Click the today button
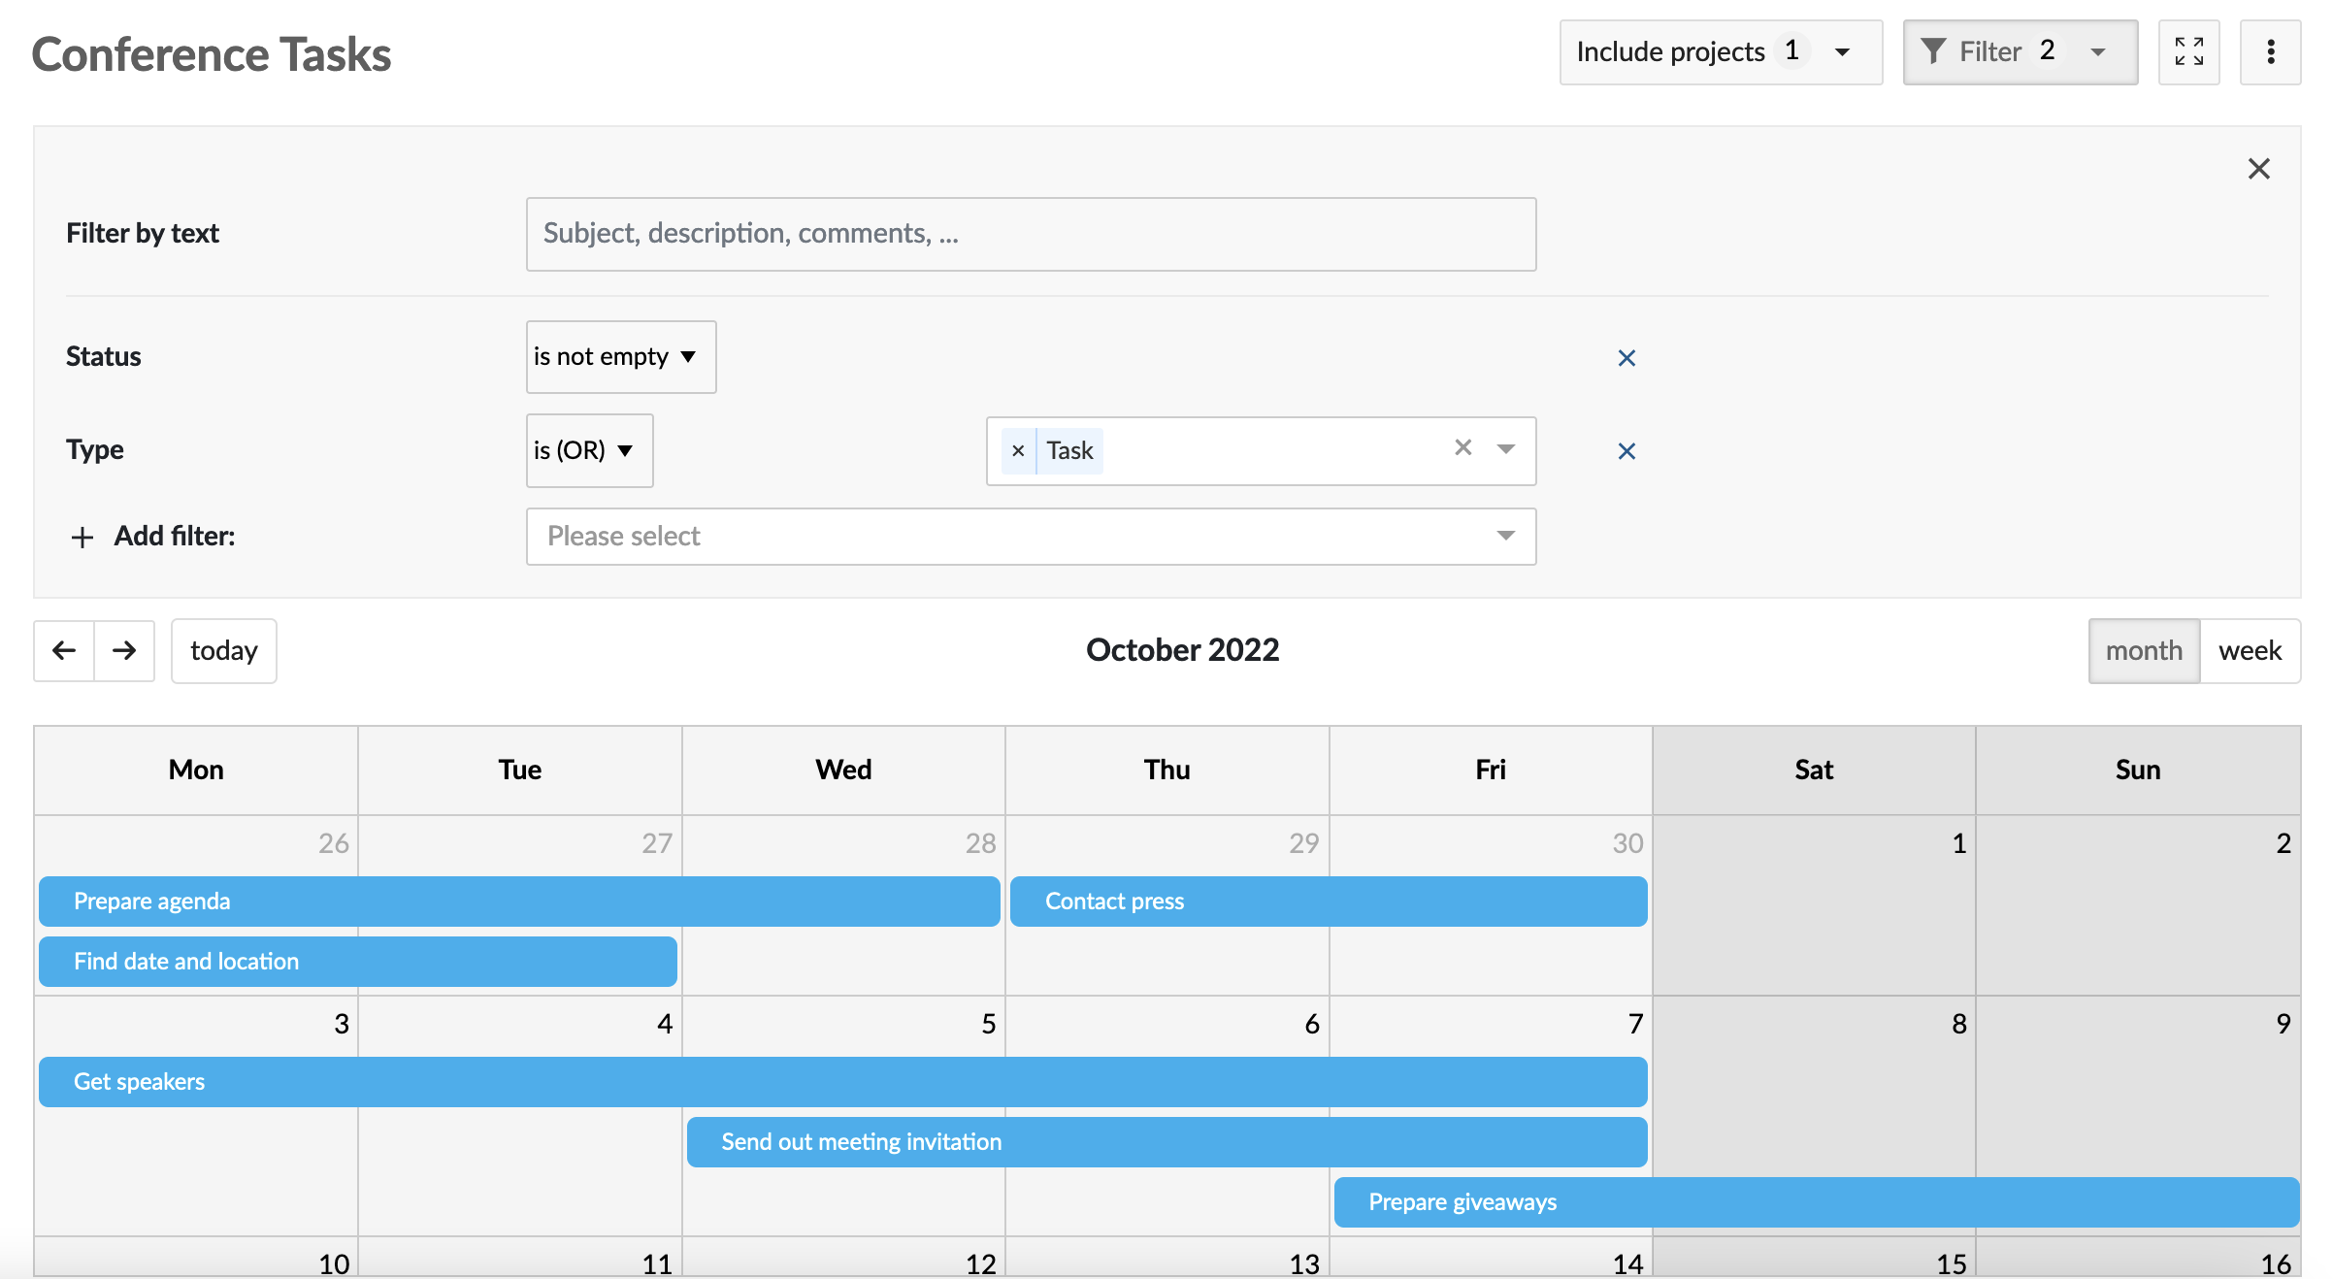 pos(223,650)
